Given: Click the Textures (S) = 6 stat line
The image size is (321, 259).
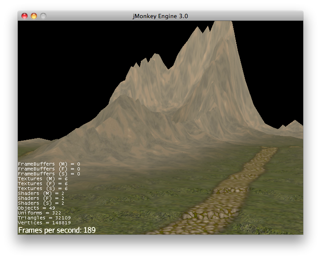Looking at the screenshot, I should [x=43, y=189].
